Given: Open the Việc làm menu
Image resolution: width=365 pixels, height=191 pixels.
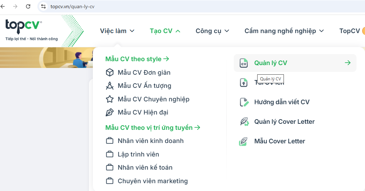Looking at the screenshot, I should pyautogui.click(x=113, y=31).
